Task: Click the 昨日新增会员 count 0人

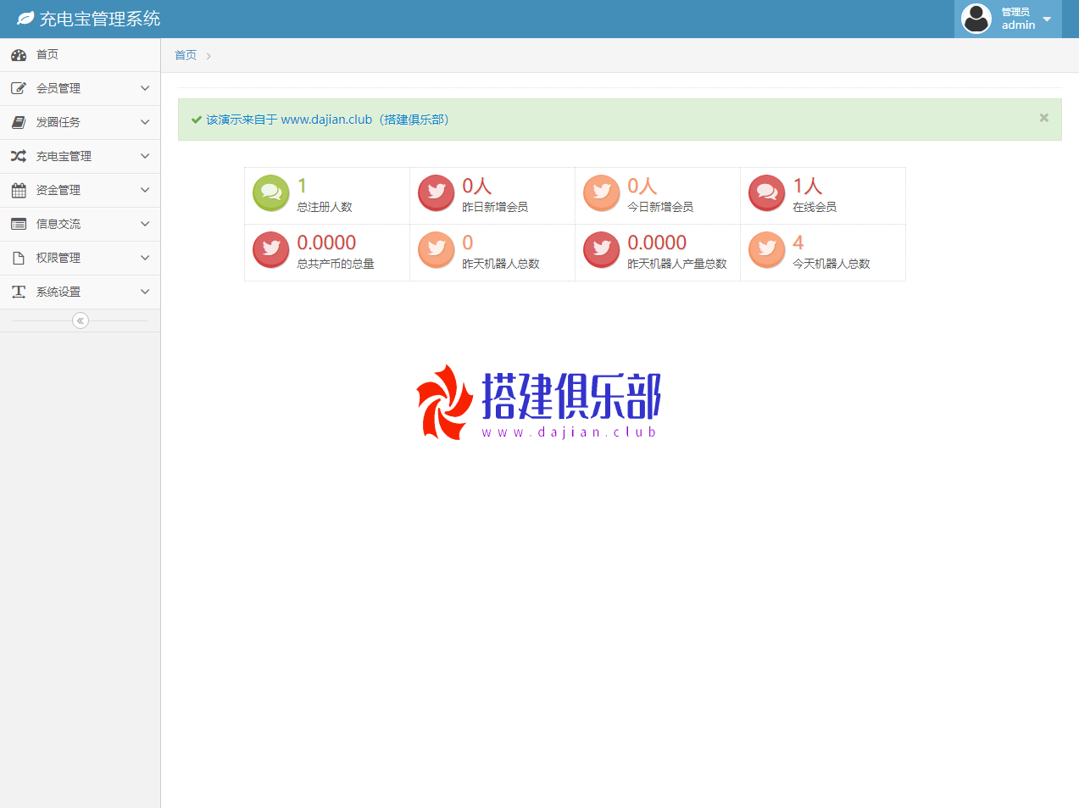Action: pyautogui.click(x=477, y=186)
